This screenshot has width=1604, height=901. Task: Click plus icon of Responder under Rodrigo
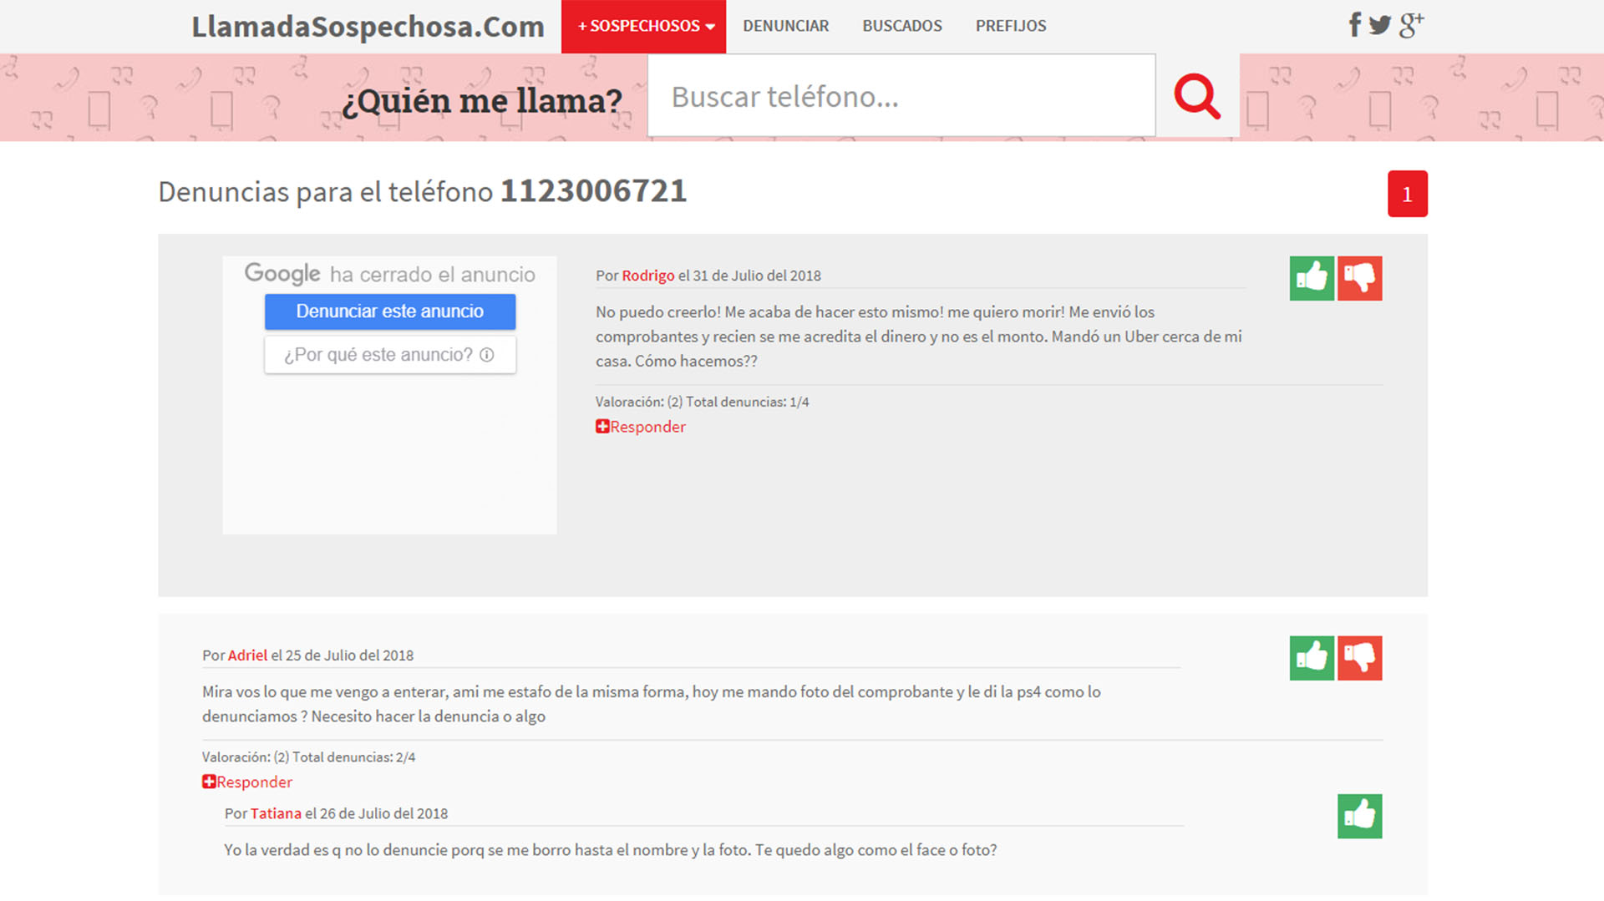pyautogui.click(x=602, y=427)
